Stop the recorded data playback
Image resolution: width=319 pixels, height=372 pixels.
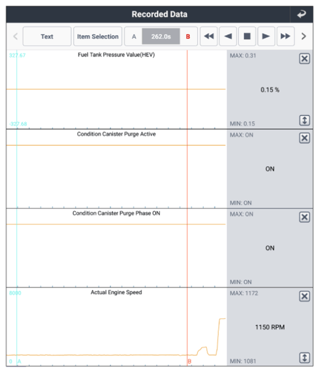click(247, 36)
